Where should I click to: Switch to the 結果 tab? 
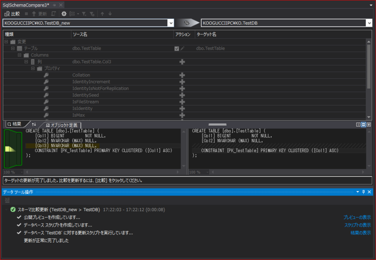point(15,124)
